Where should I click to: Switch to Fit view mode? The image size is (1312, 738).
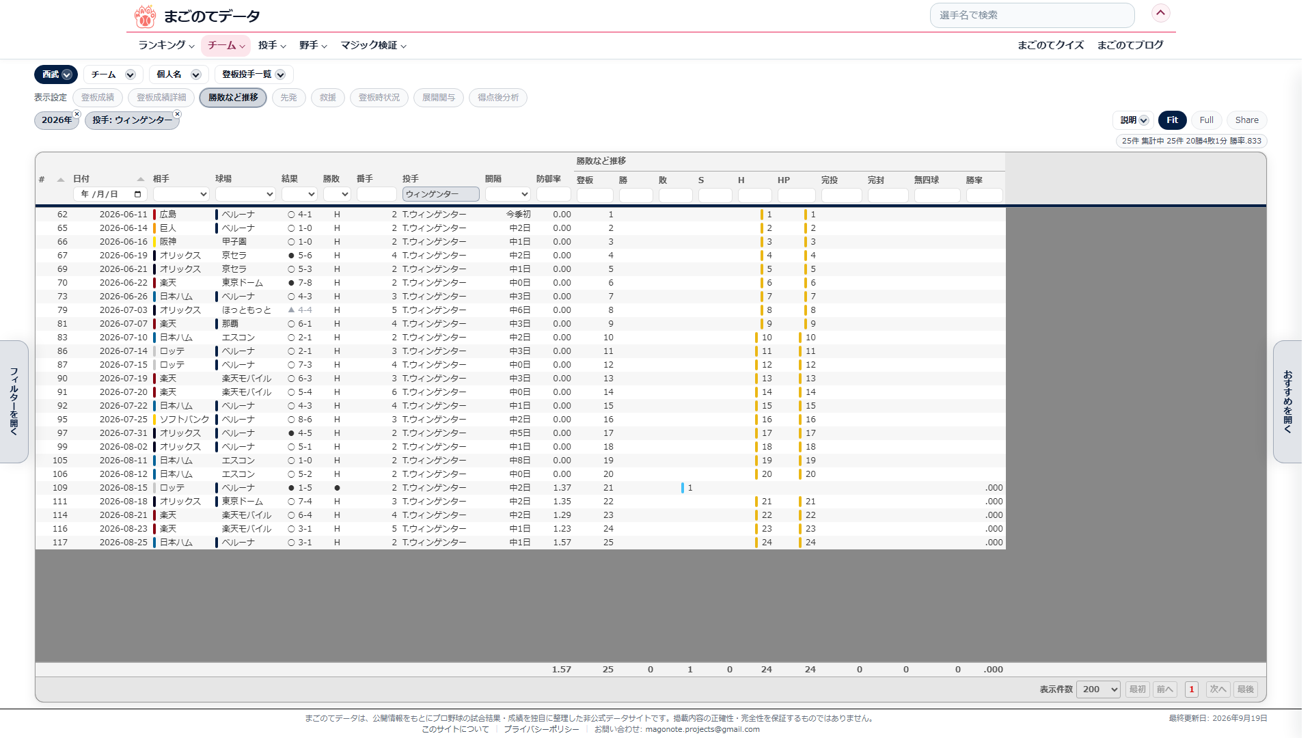coord(1172,120)
